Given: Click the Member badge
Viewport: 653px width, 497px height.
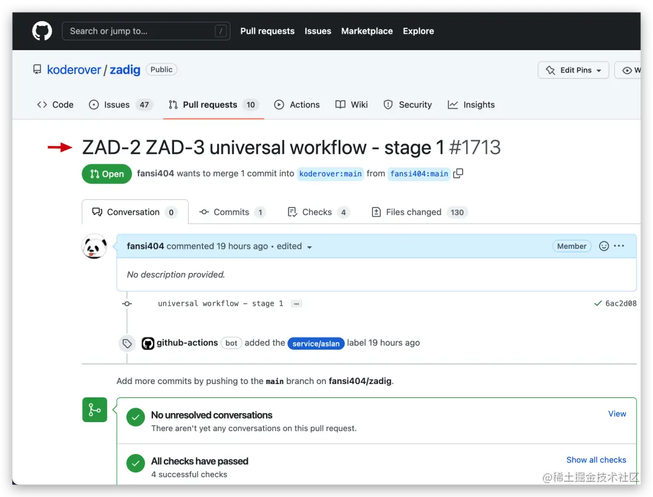Looking at the screenshot, I should click(571, 246).
